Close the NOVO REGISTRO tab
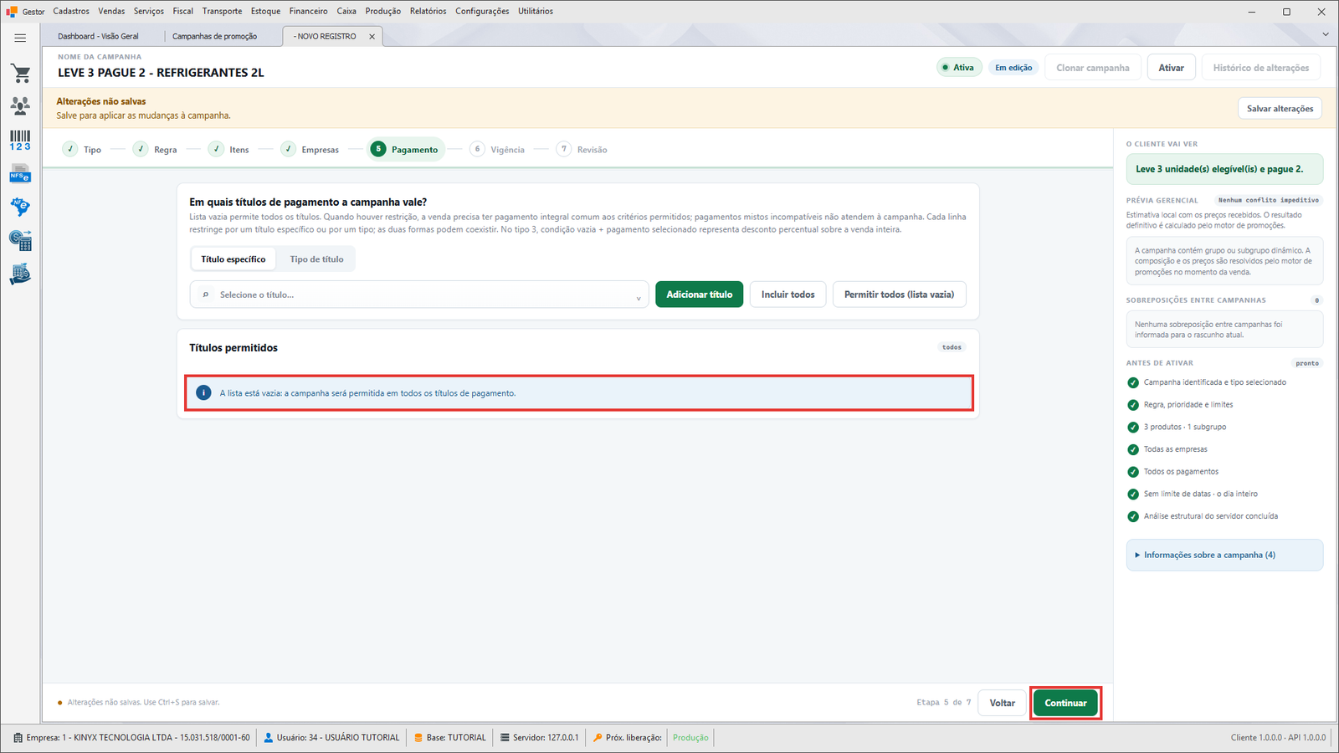Screen dimensions: 1339x753 372,37
